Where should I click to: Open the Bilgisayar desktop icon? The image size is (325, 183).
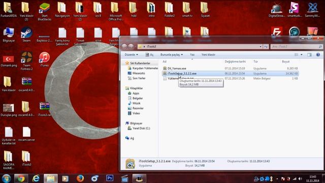(9, 35)
